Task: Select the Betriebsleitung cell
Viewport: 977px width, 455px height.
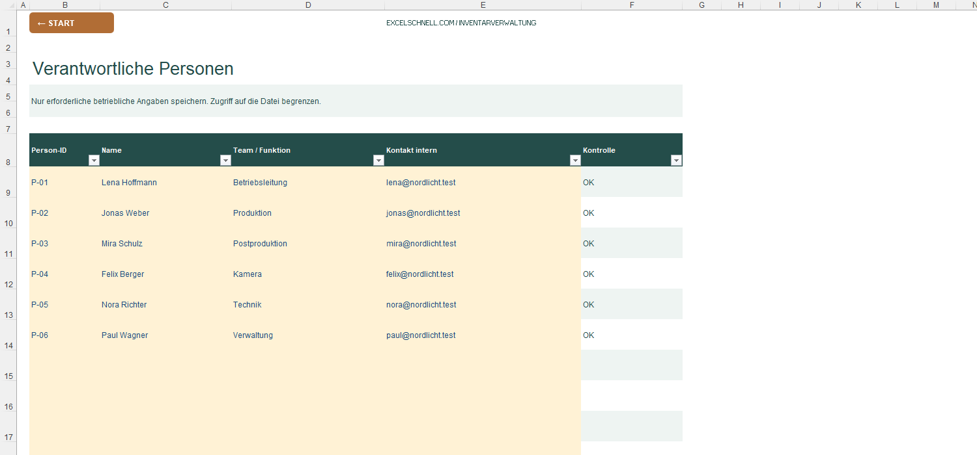Action: pyautogui.click(x=308, y=182)
